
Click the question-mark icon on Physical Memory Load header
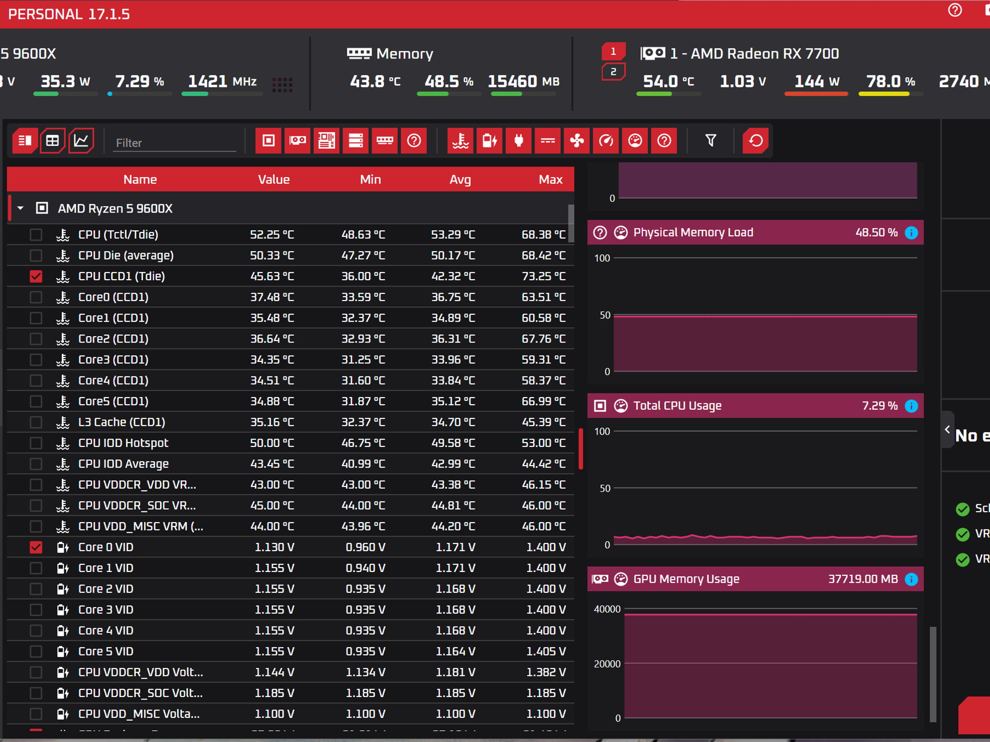click(600, 233)
